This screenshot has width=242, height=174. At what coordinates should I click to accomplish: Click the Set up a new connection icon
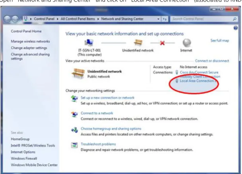click(74, 99)
